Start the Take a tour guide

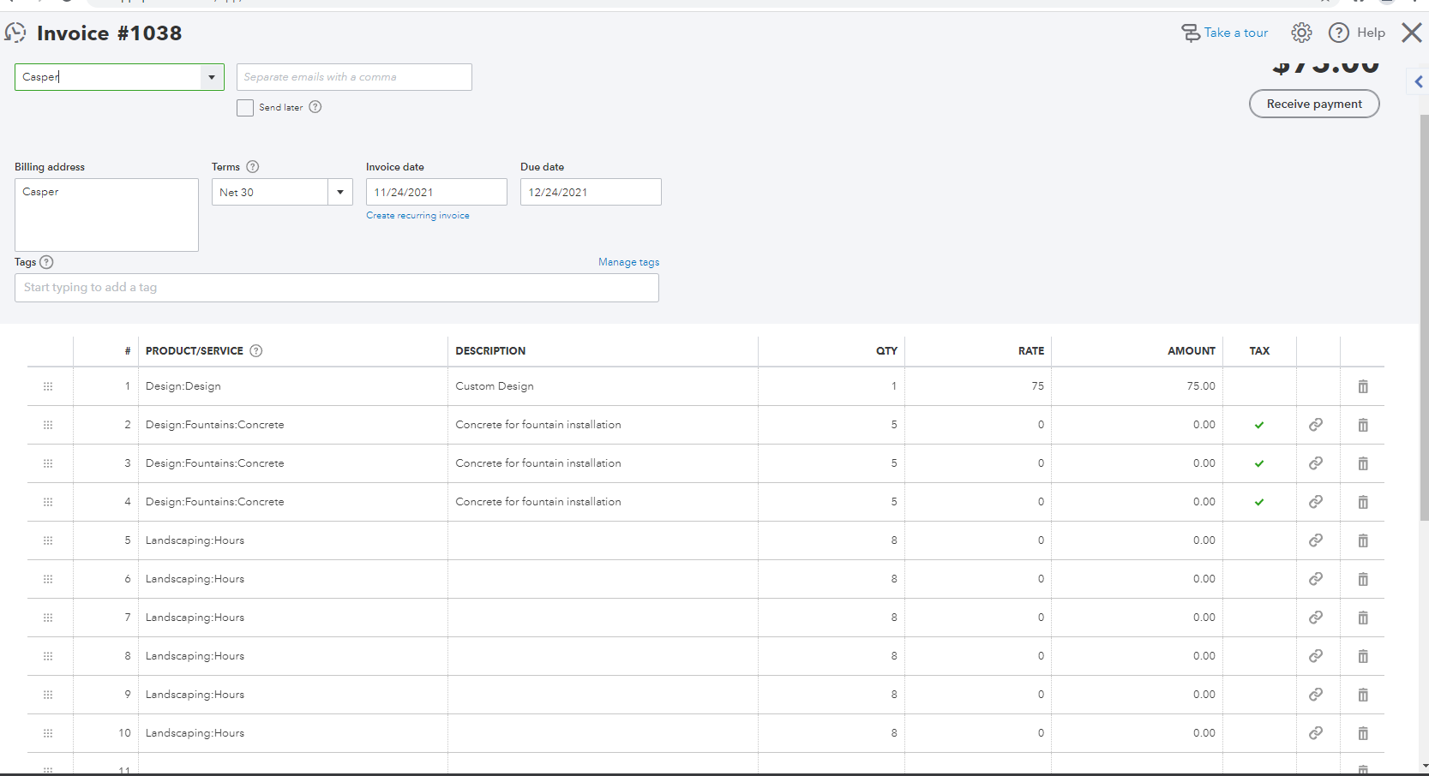pos(1225,33)
